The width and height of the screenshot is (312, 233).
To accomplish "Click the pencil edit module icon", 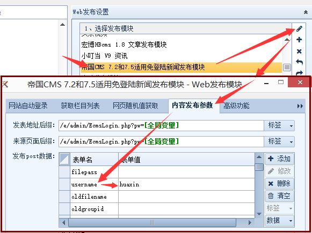I will [299, 28].
